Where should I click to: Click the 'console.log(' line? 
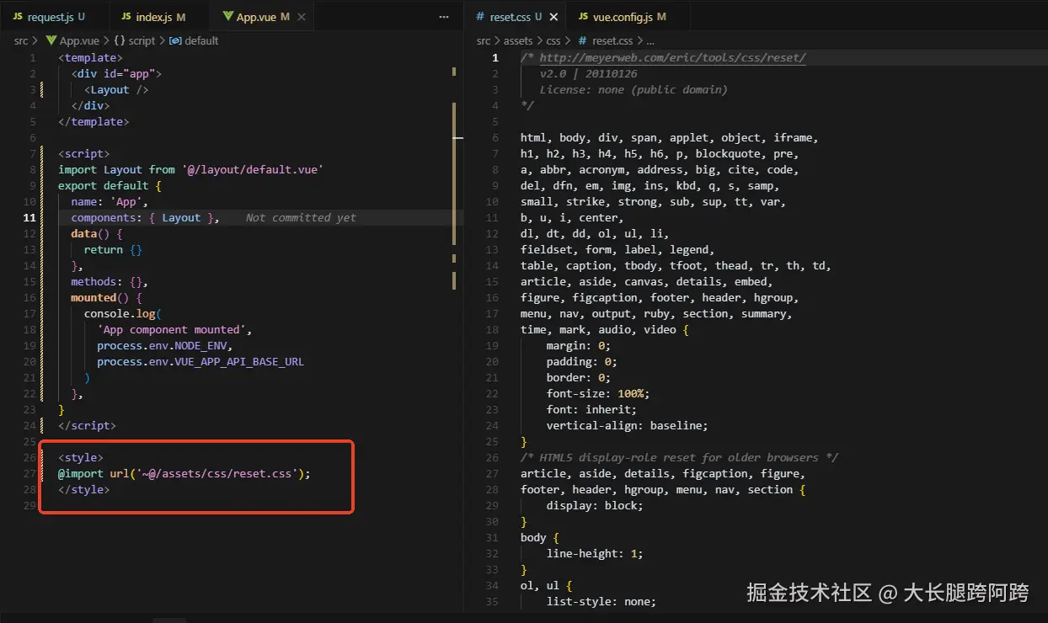tap(123, 313)
